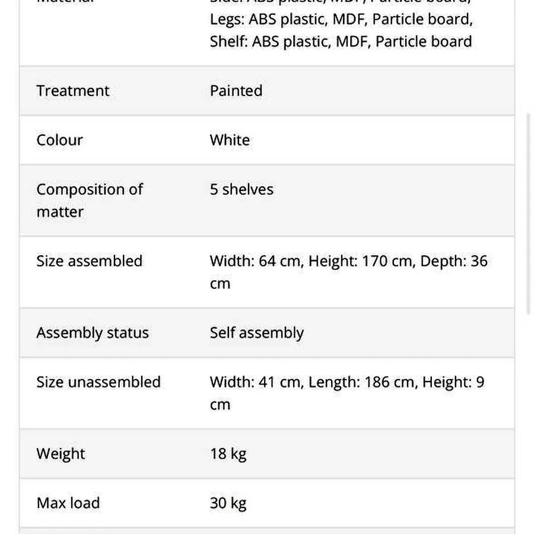Select the 18 kg weight value
Screen dimensions: 534x534
pos(228,454)
